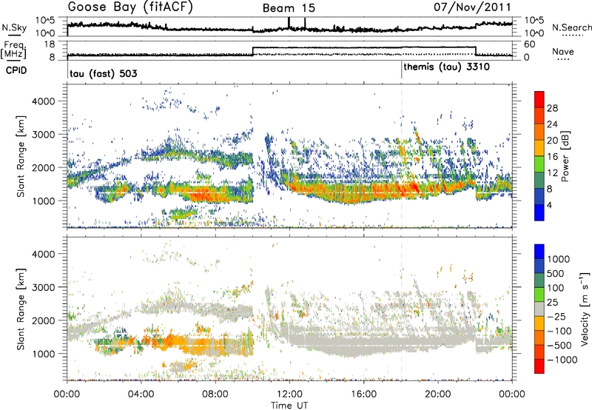The width and height of the screenshot is (592, 410).
Task: Click the "Velocity [m s-1]" colorbar title
Action: click(x=585, y=309)
